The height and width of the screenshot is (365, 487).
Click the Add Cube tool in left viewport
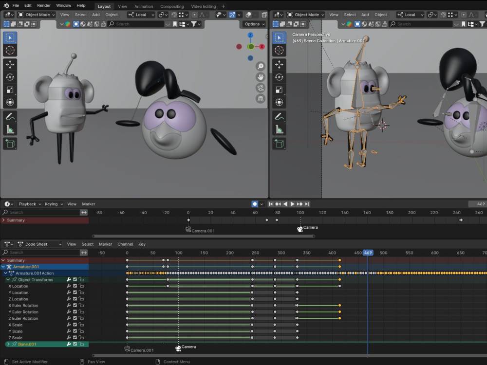(10, 144)
